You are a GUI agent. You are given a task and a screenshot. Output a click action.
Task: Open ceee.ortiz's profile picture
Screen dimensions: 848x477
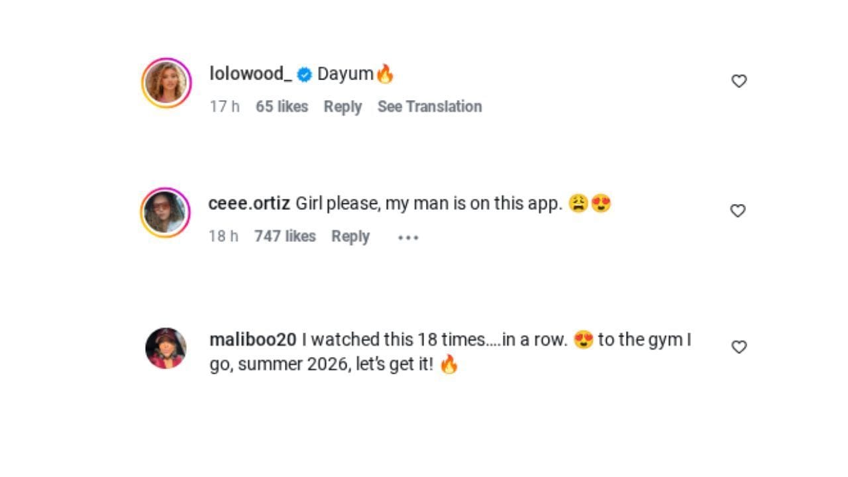pyautogui.click(x=166, y=210)
